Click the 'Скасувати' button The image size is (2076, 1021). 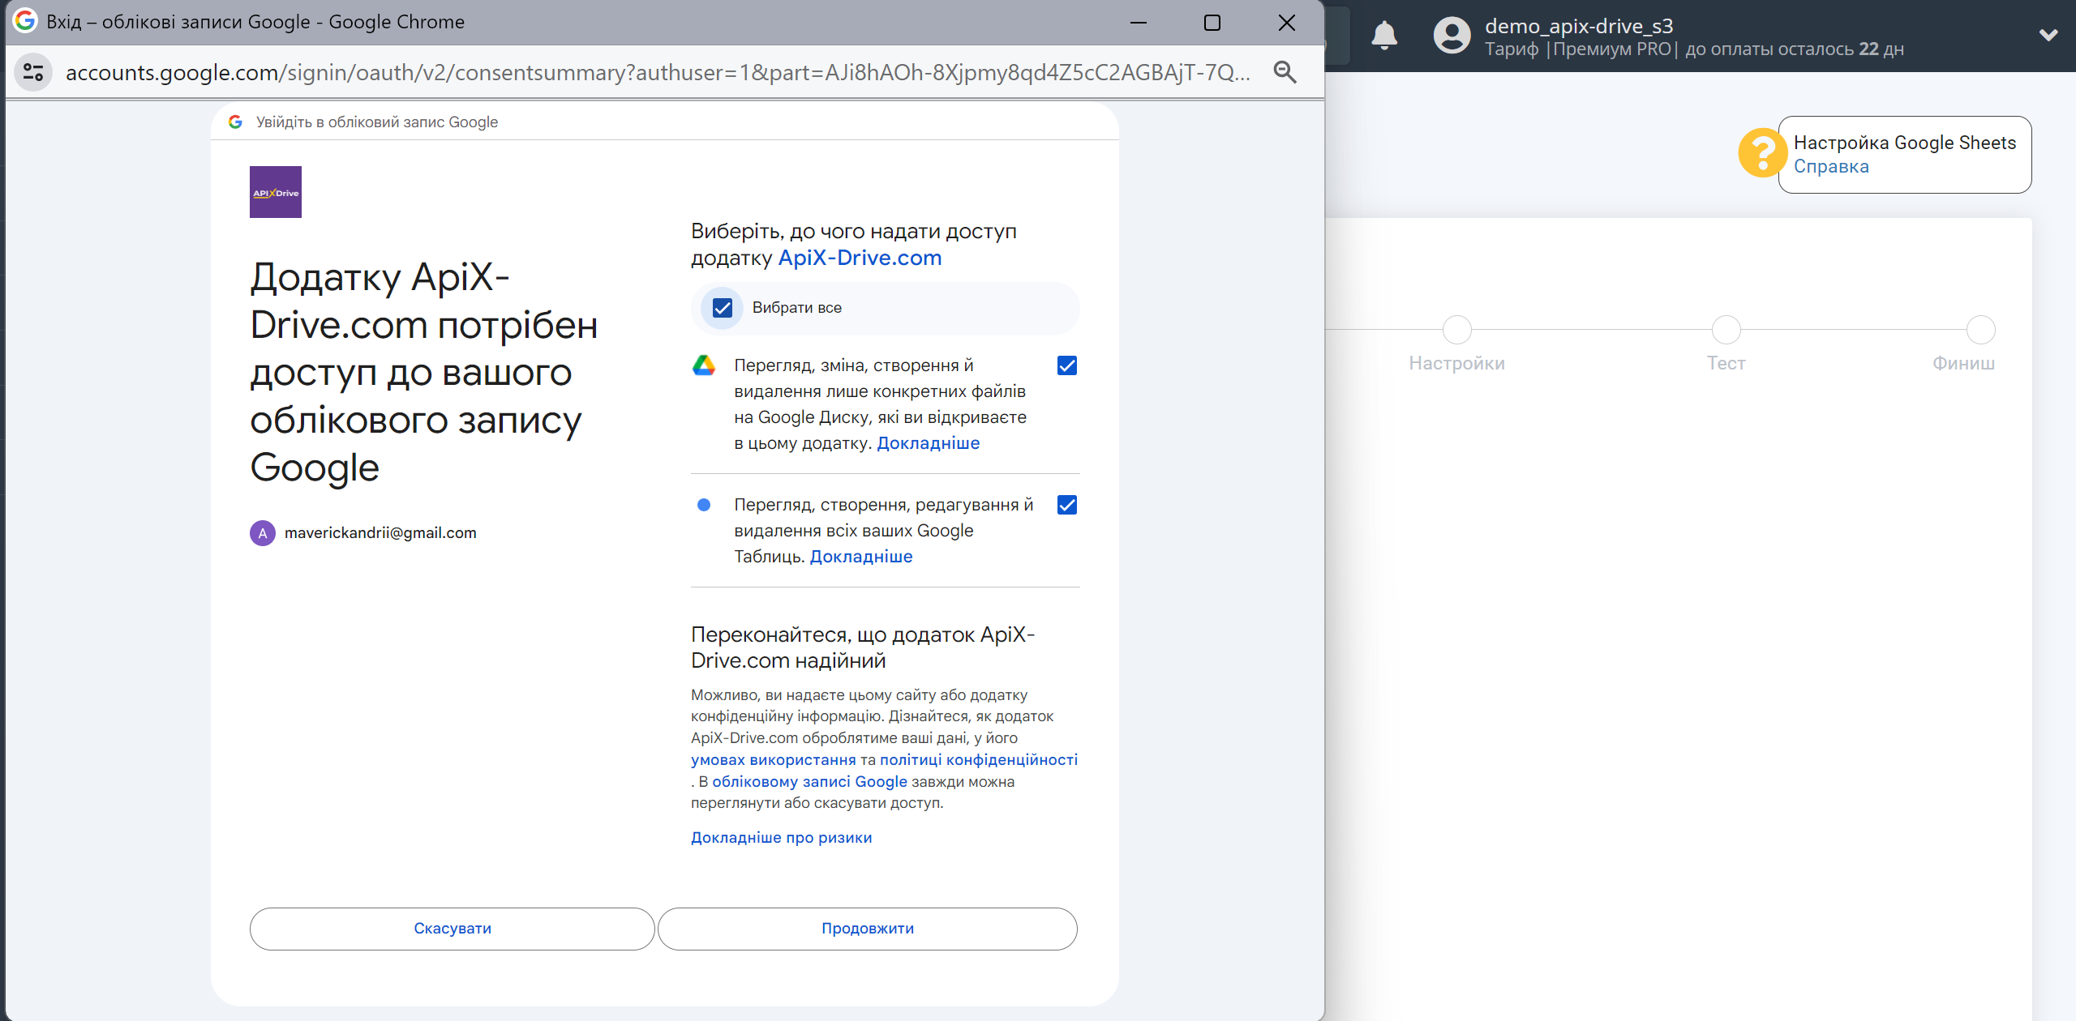tap(452, 929)
